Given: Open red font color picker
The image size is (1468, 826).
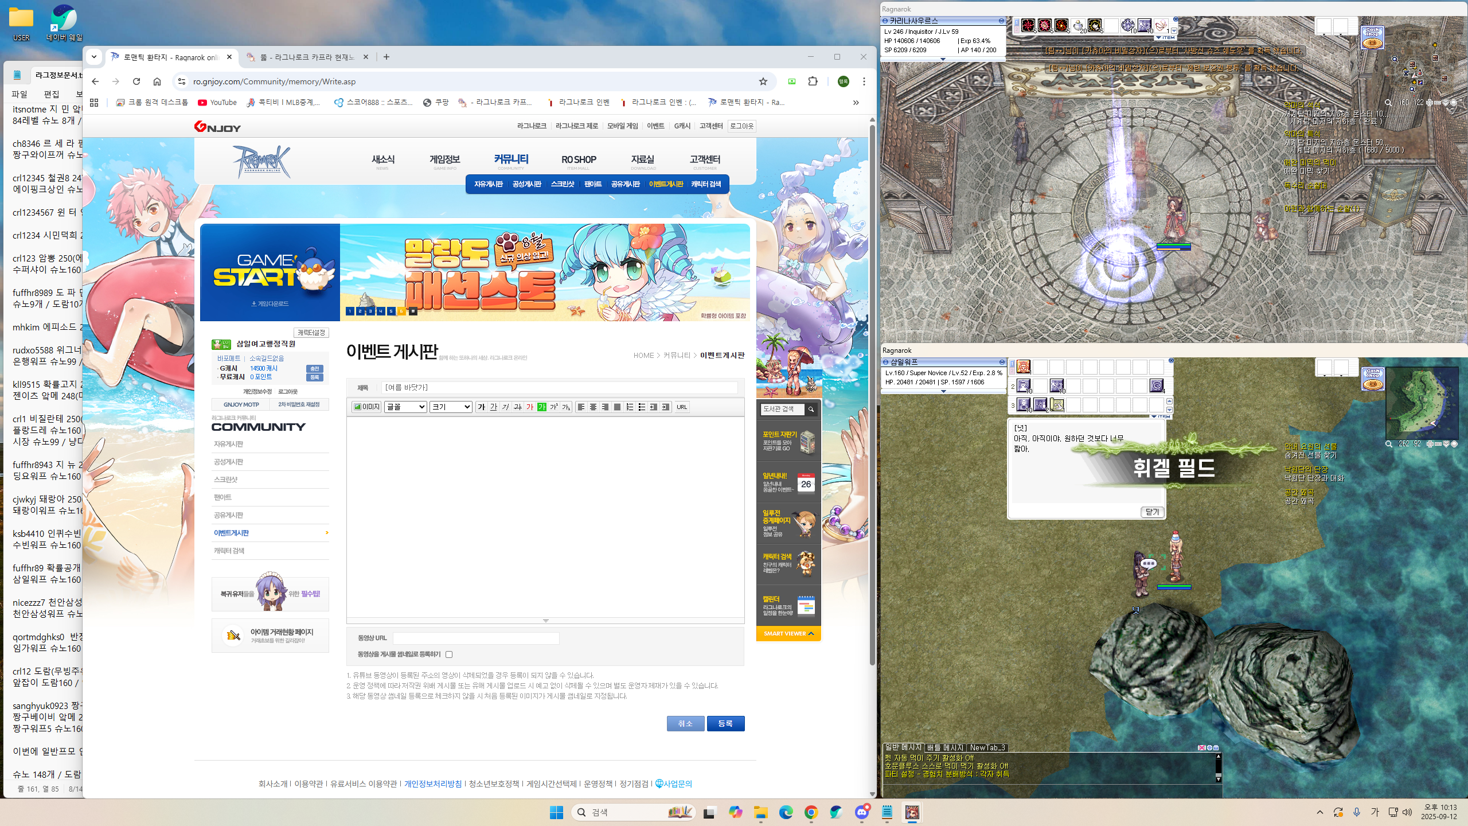Looking at the screenshot, I should (x=530, y=407).
